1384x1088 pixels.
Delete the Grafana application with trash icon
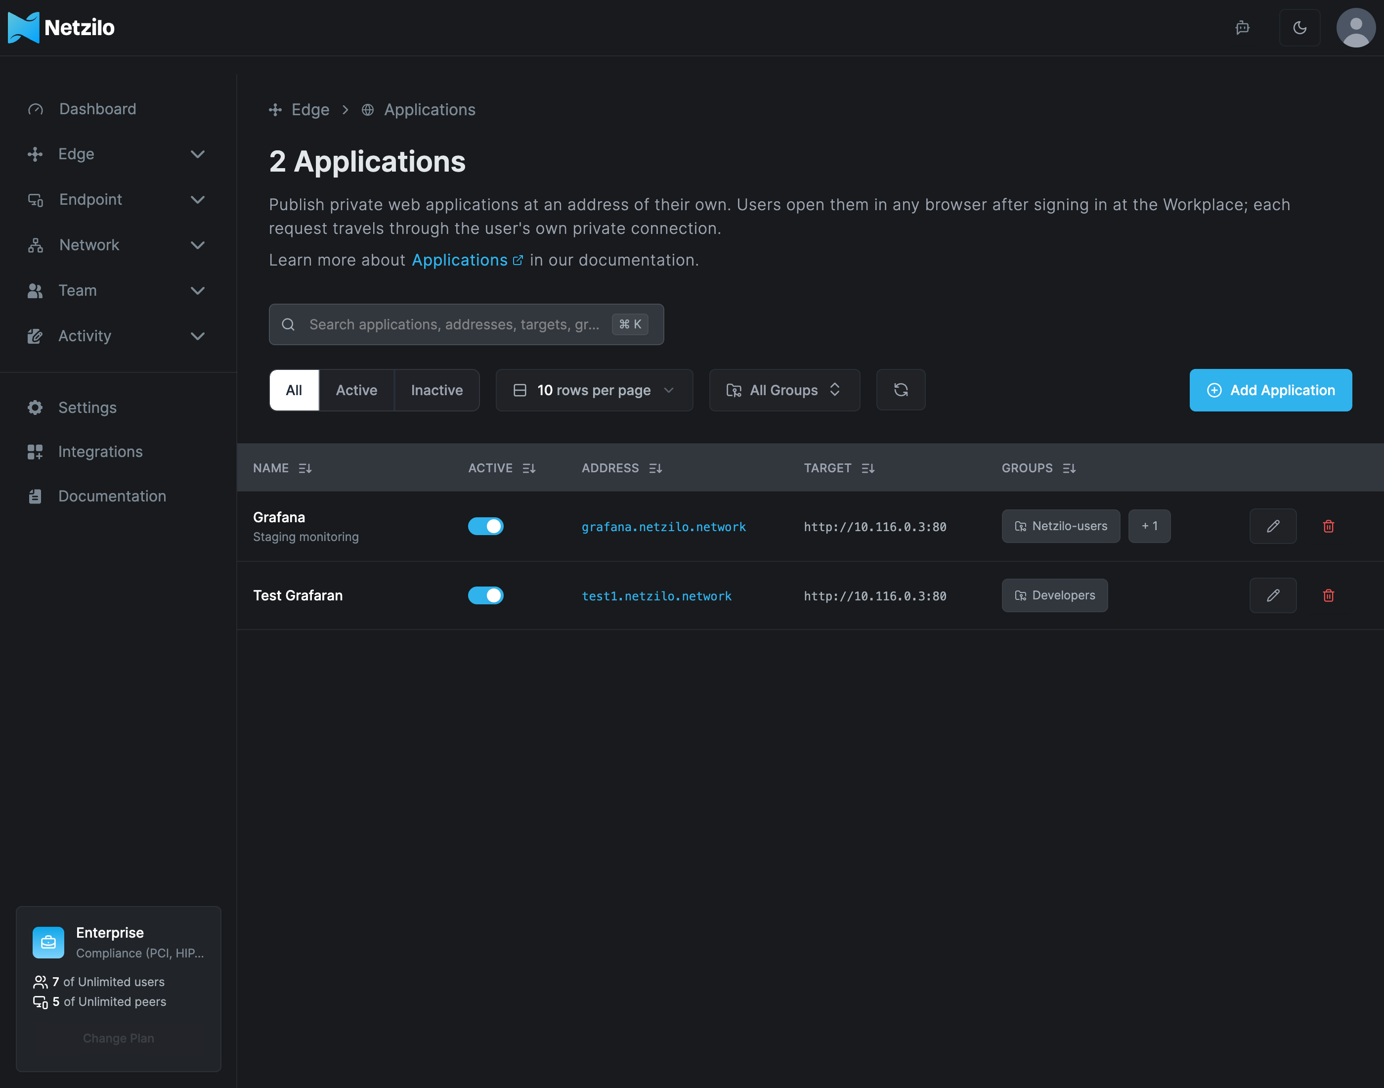coord(1328,526)
